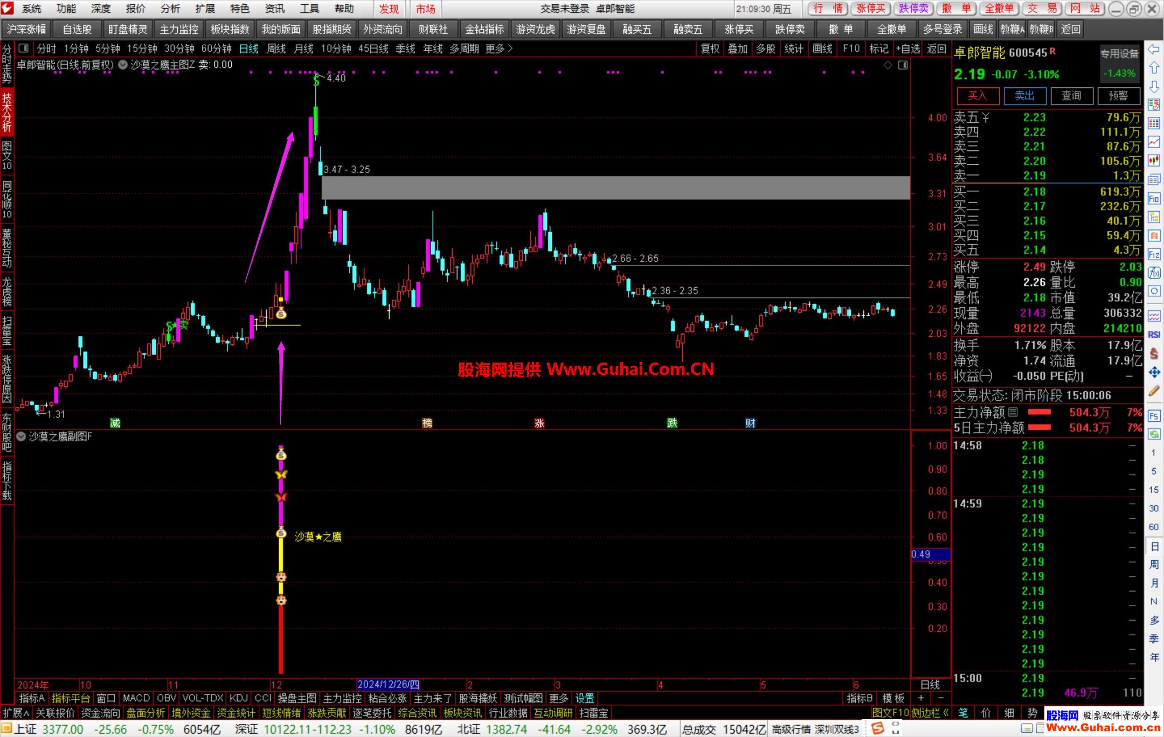
Task: Open the RSI indicator icon in right sidebar
Action: pos(1153,335)
